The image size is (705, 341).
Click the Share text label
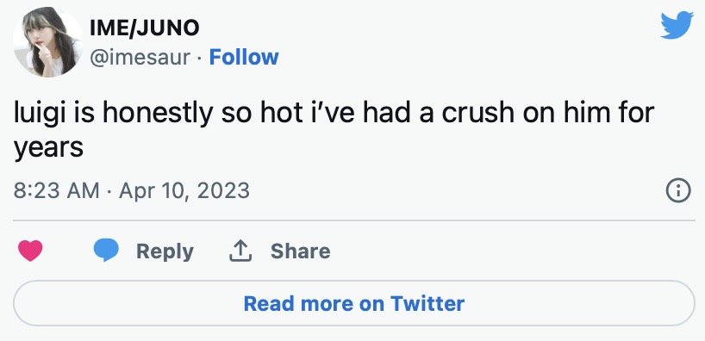click(300, 251)
